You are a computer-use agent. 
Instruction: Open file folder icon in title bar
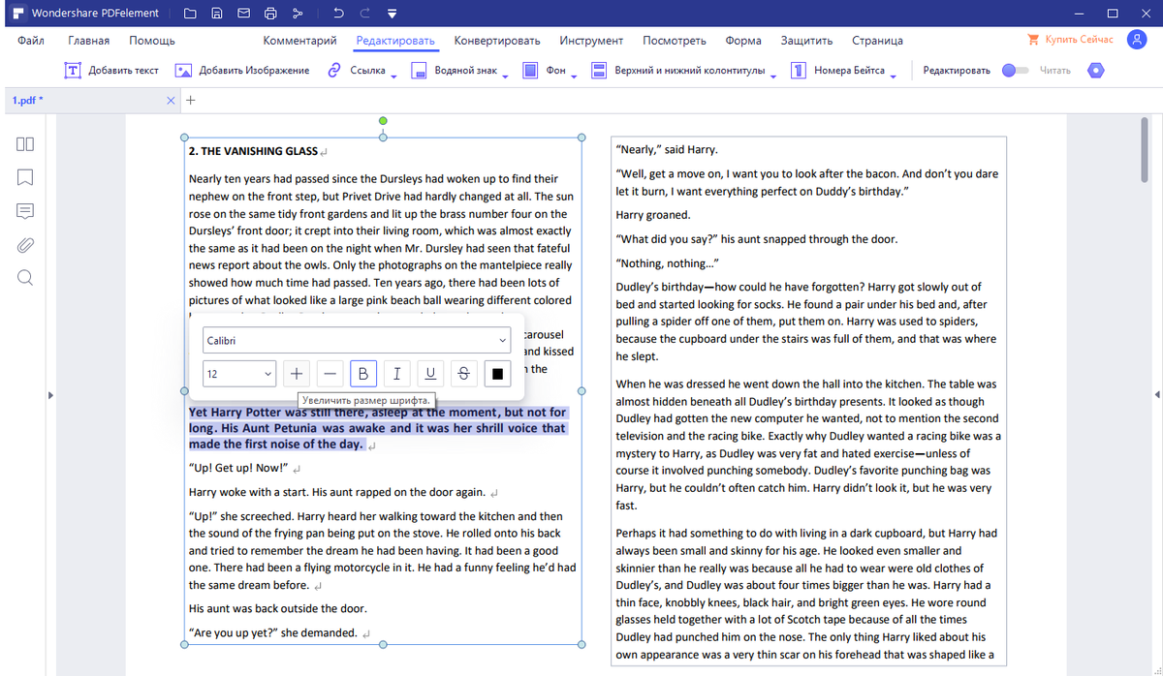click(x=190, y=14)
